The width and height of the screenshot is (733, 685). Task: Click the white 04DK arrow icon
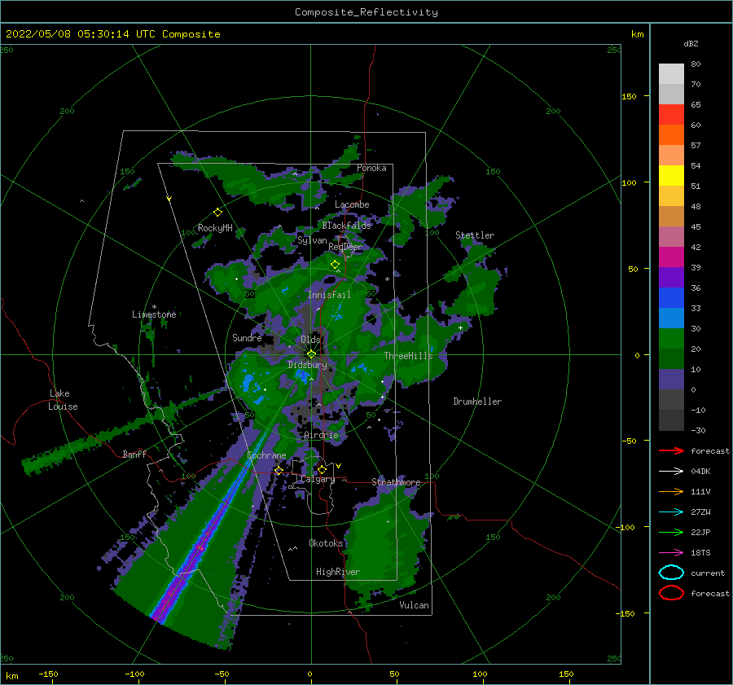pyautogui.click(x=671, y=471)
